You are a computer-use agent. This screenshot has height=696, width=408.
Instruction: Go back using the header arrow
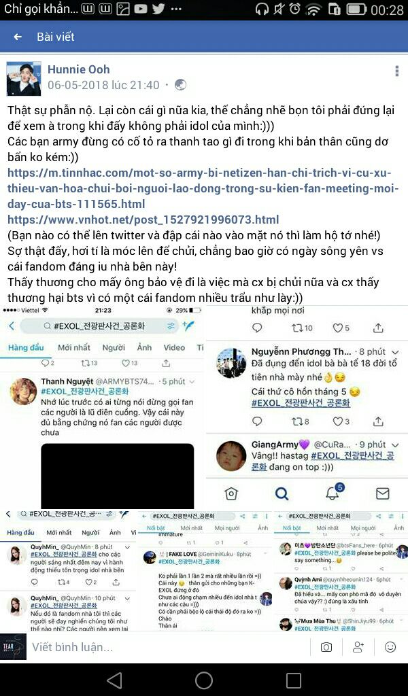coord(18,37)
